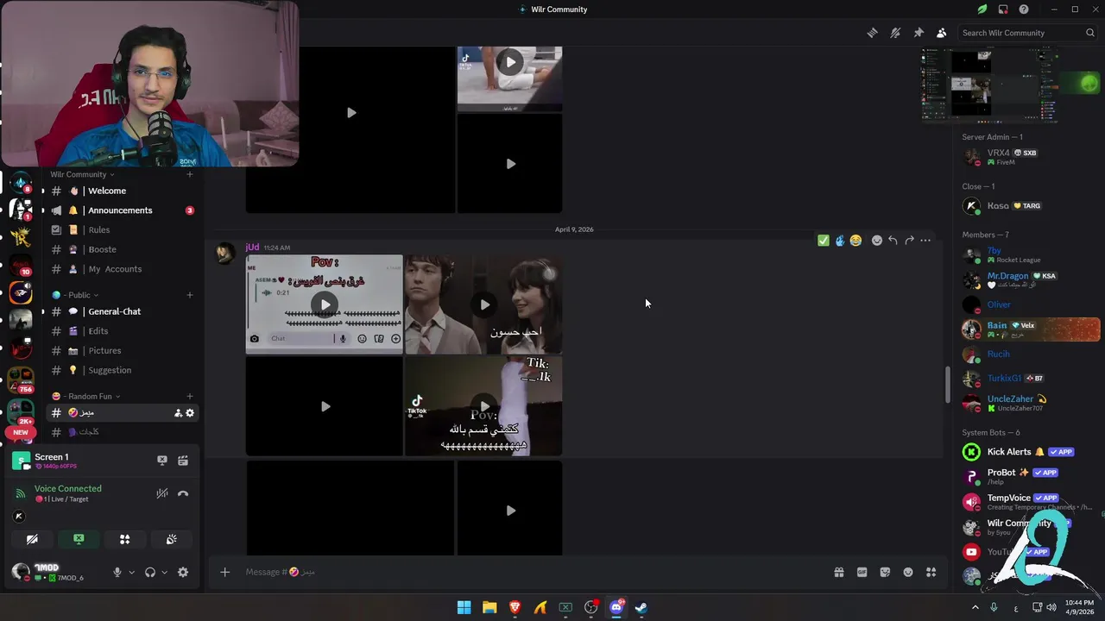
Task: Open create invite icon on selected channel
Action: tap(178, 413)
